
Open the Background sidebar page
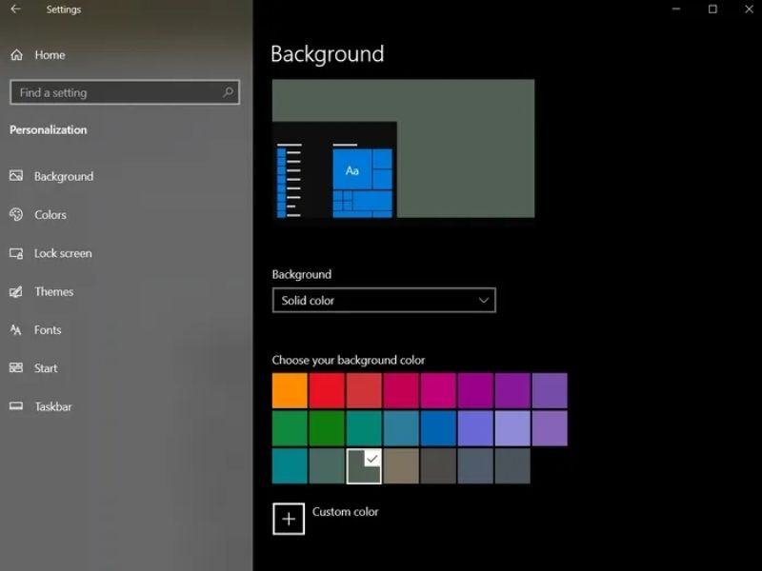[64, 176]
